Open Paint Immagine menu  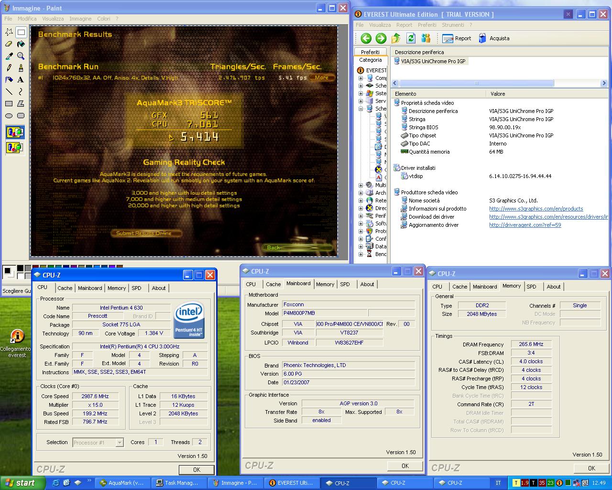(80, 19)
